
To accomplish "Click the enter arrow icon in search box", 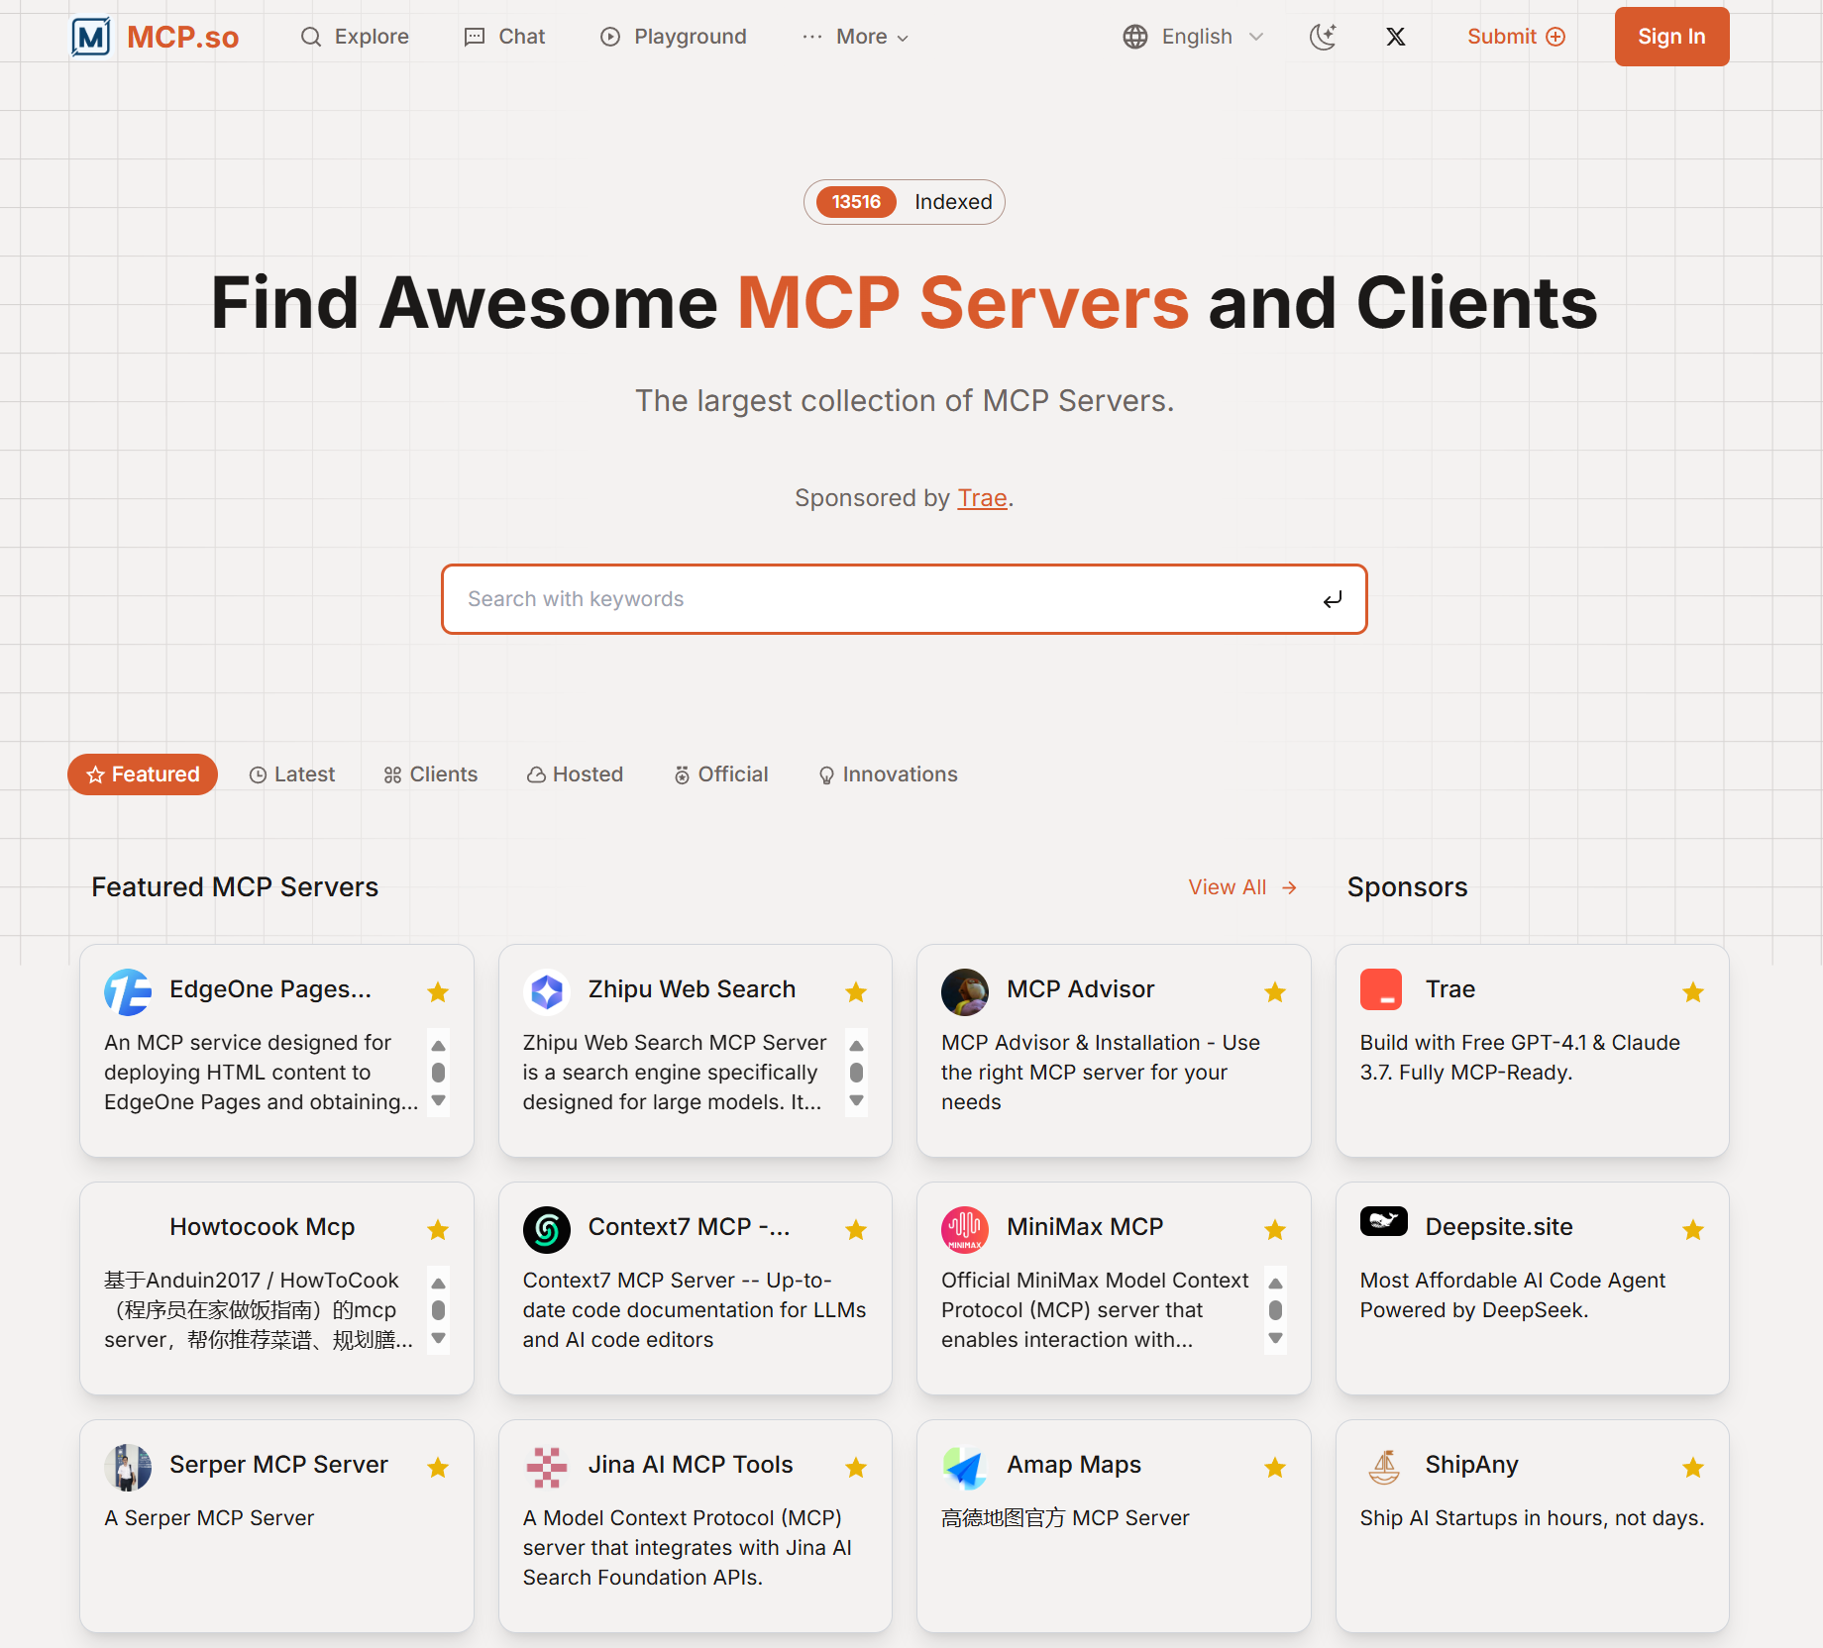I will click(1333, 599).
